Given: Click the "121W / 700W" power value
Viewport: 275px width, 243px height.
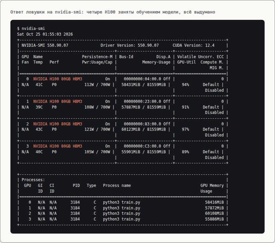Looking at the screenshot, I should click(97, 129).
